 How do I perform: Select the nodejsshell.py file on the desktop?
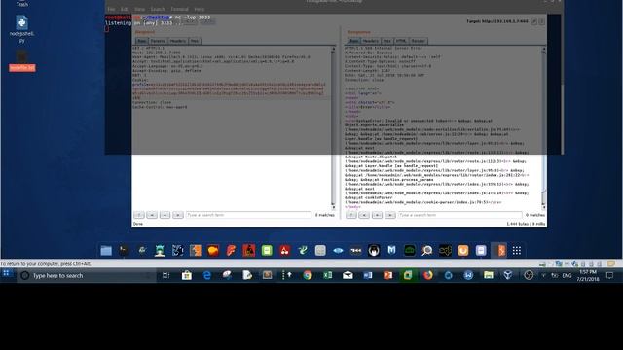(x=21, y=28)
